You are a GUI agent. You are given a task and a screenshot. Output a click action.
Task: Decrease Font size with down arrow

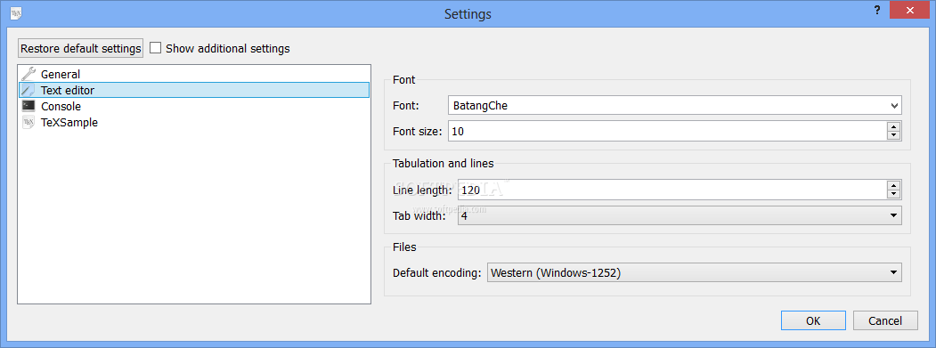(x=893, y=135)
